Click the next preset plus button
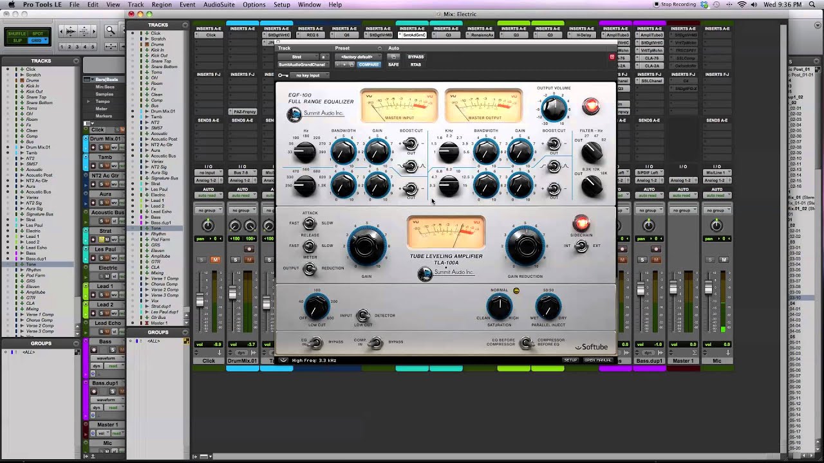Screen dimensions: 824x463 click(x=346, y=64)
